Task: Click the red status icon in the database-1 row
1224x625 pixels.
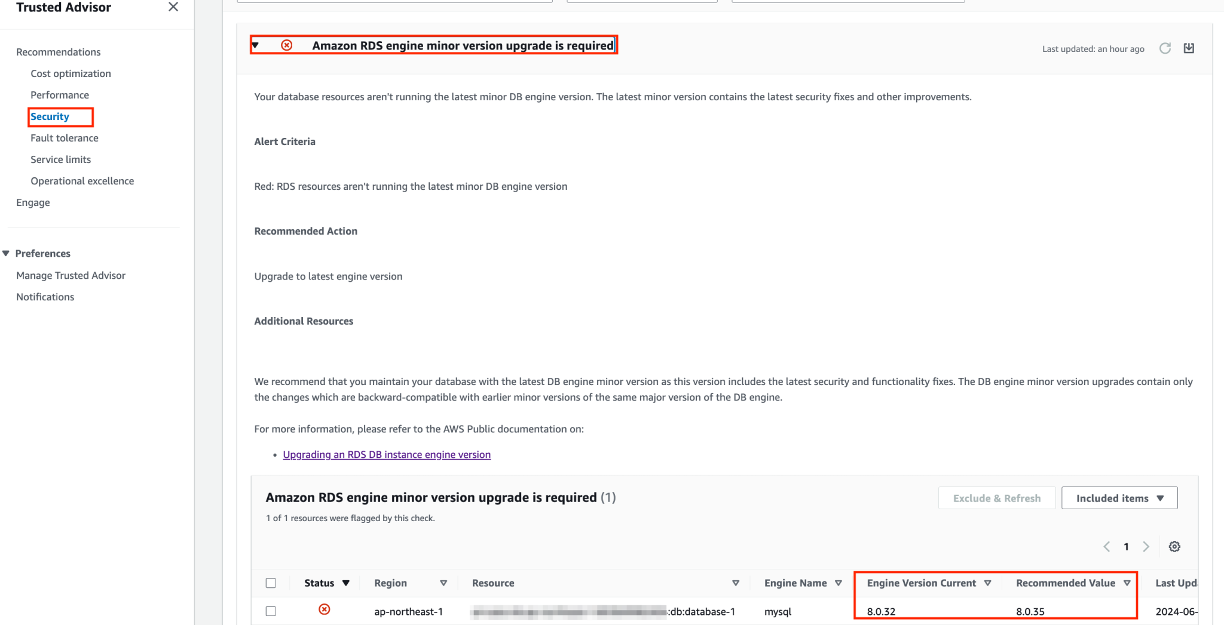Action: click(x=324, y=610)
